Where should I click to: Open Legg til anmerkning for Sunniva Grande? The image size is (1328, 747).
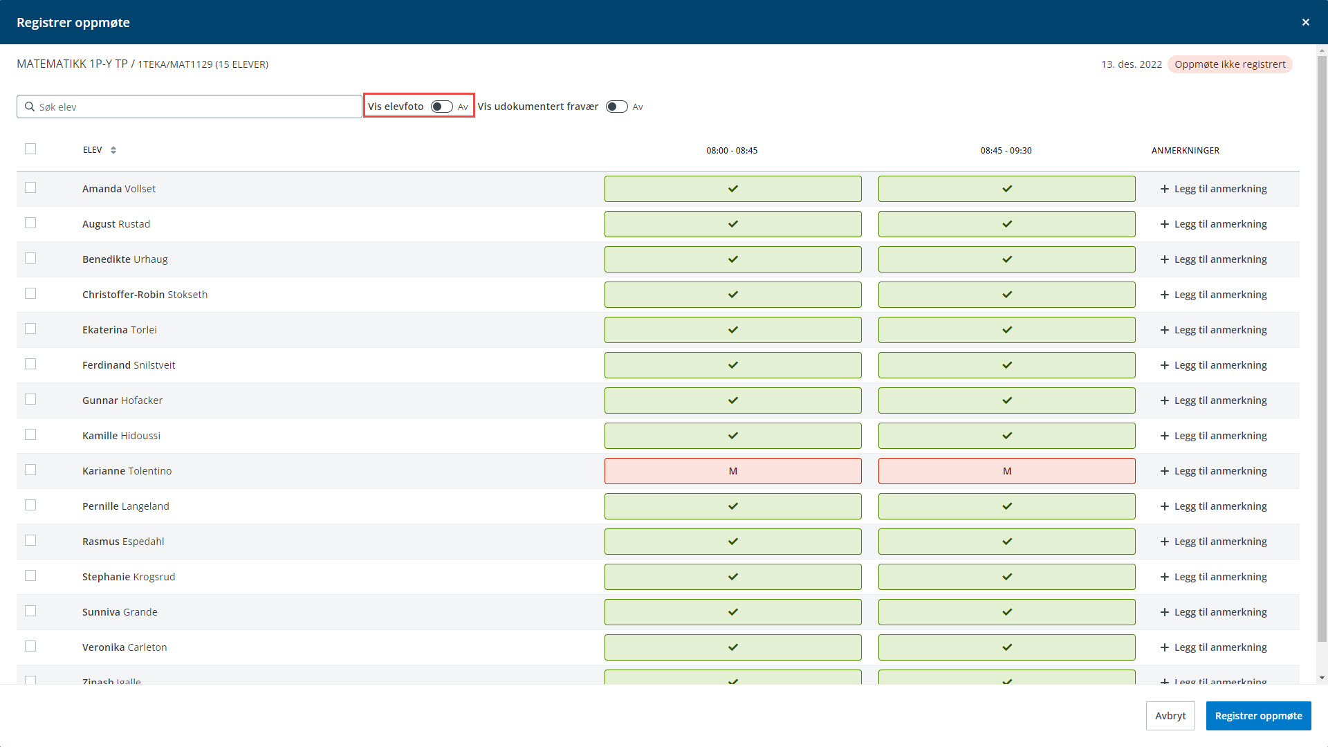point(1214,612)
